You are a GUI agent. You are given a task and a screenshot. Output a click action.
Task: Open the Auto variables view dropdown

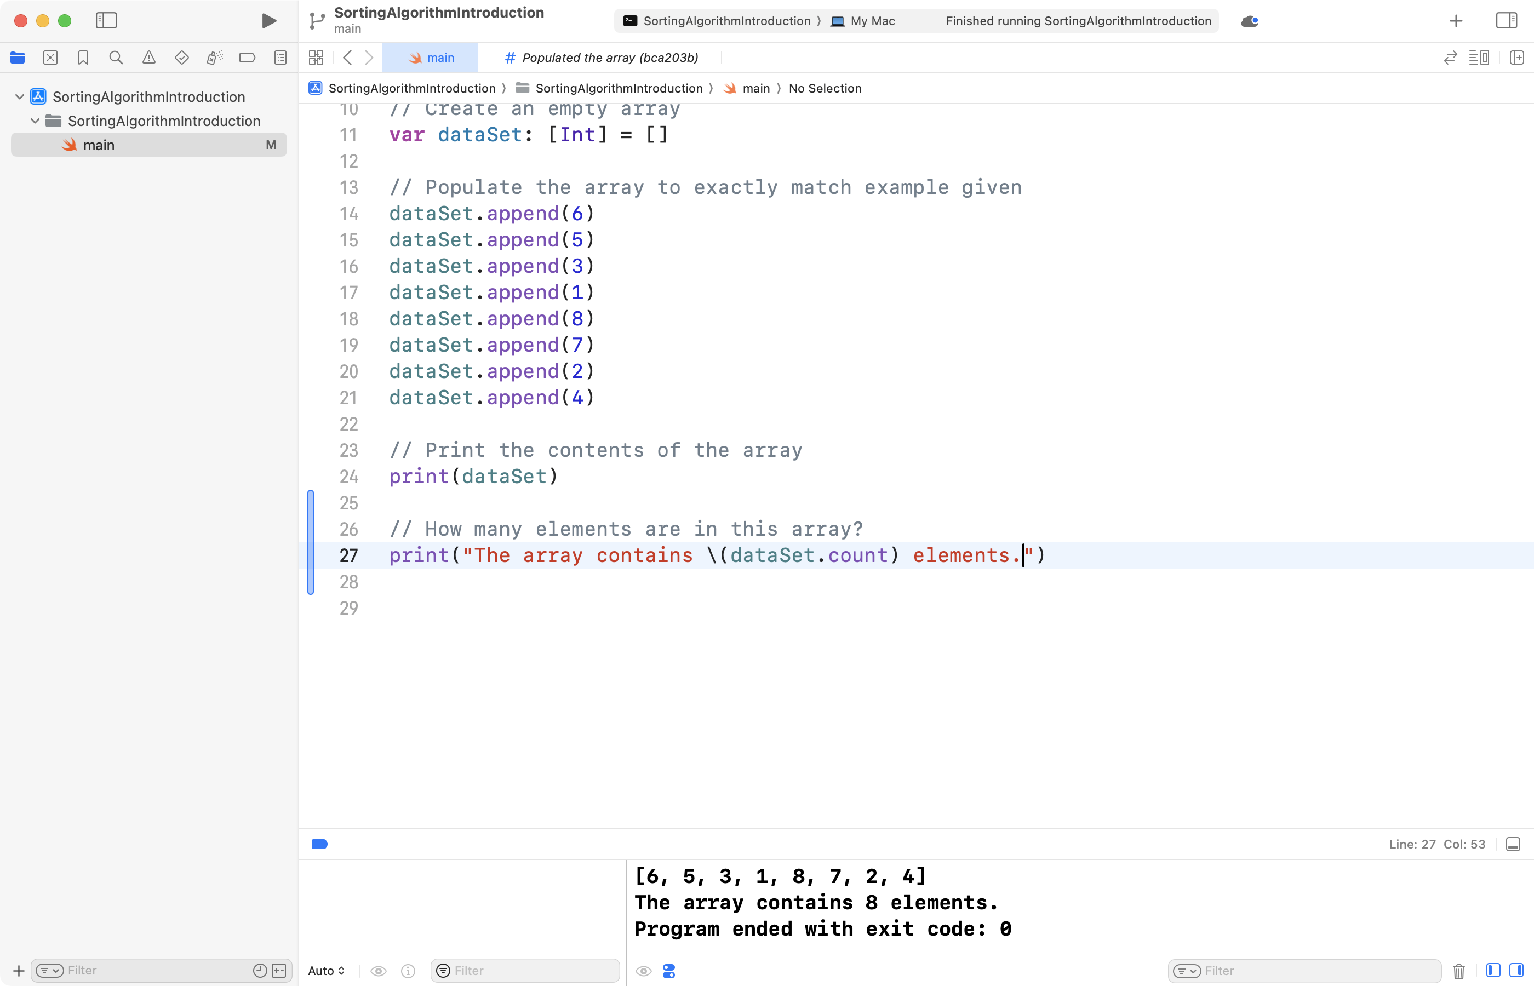[326, 971]
